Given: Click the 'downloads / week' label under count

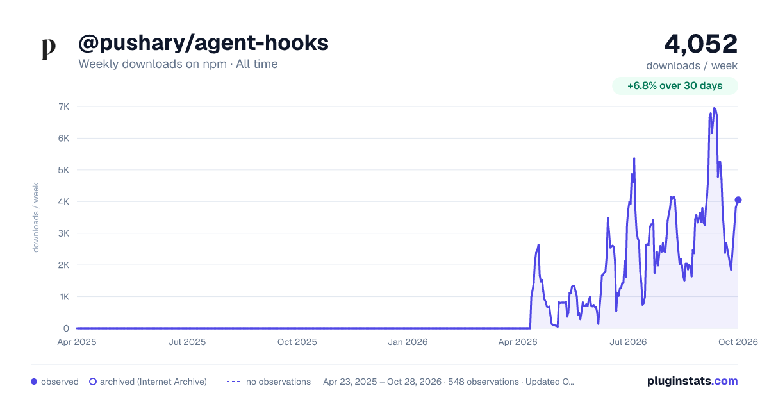Looking at the screenshot, I should (692, 65).
